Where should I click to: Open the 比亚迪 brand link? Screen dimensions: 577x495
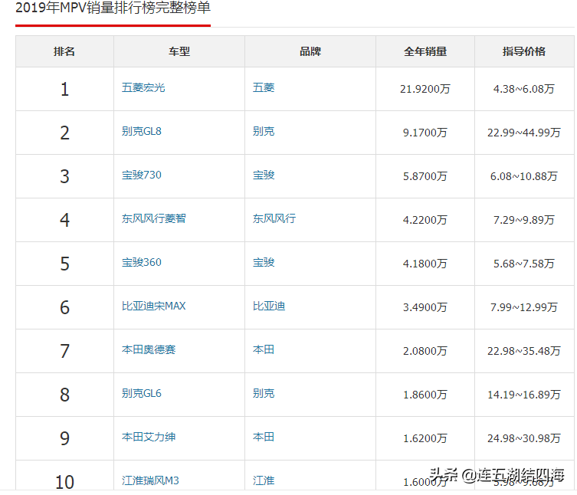(269, 306)
